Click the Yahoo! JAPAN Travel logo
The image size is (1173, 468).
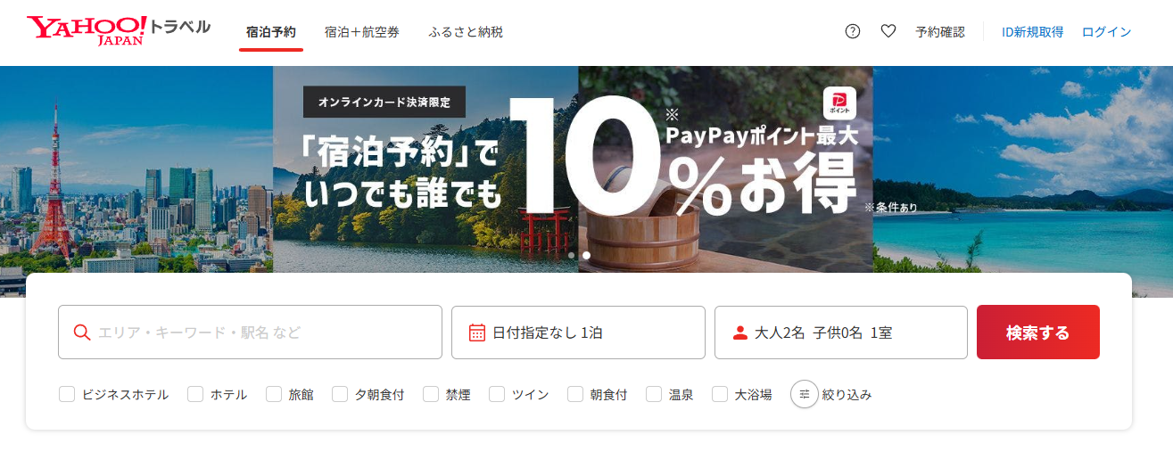[119, 31]
